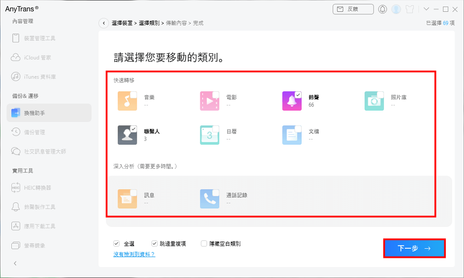464x278 pixels.
Task: Open the notifications bell icon in title bar
Action: 383,9
